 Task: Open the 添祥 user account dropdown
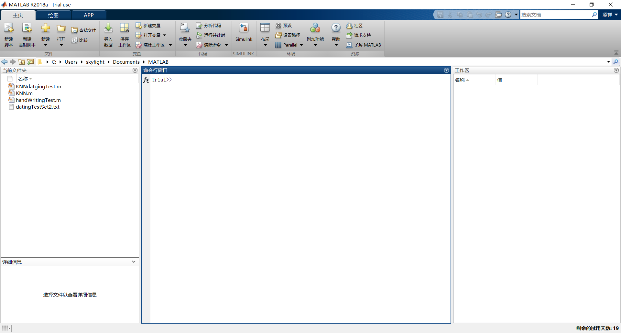pyautogui.click(x=610, y=15)
